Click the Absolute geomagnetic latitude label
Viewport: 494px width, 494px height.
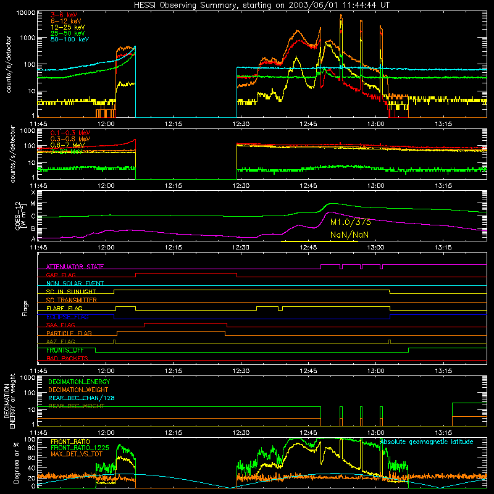[x=427, y=442]
